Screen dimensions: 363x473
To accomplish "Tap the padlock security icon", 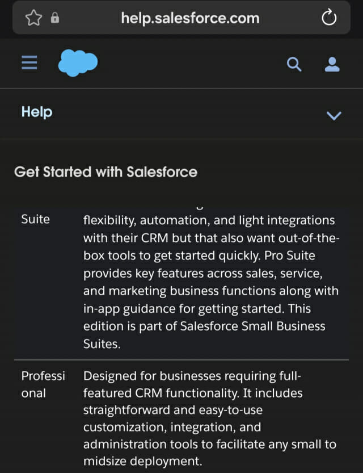I will (x=55, y=18).
